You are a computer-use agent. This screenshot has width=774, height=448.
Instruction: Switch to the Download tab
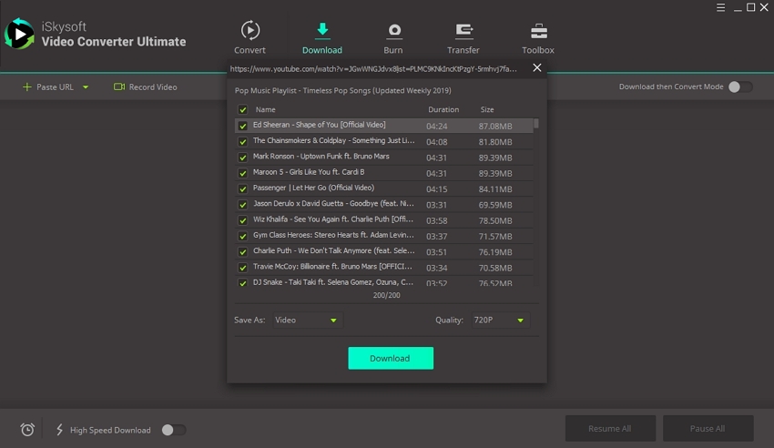322,38
